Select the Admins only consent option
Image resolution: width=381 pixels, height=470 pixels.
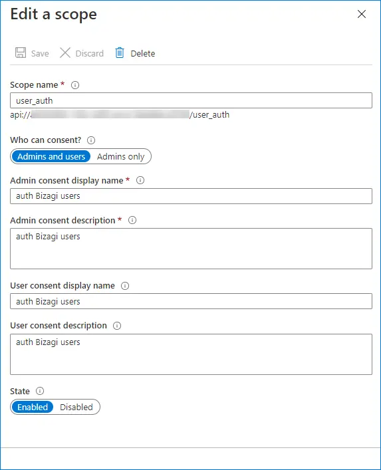[x=121, y=156]
